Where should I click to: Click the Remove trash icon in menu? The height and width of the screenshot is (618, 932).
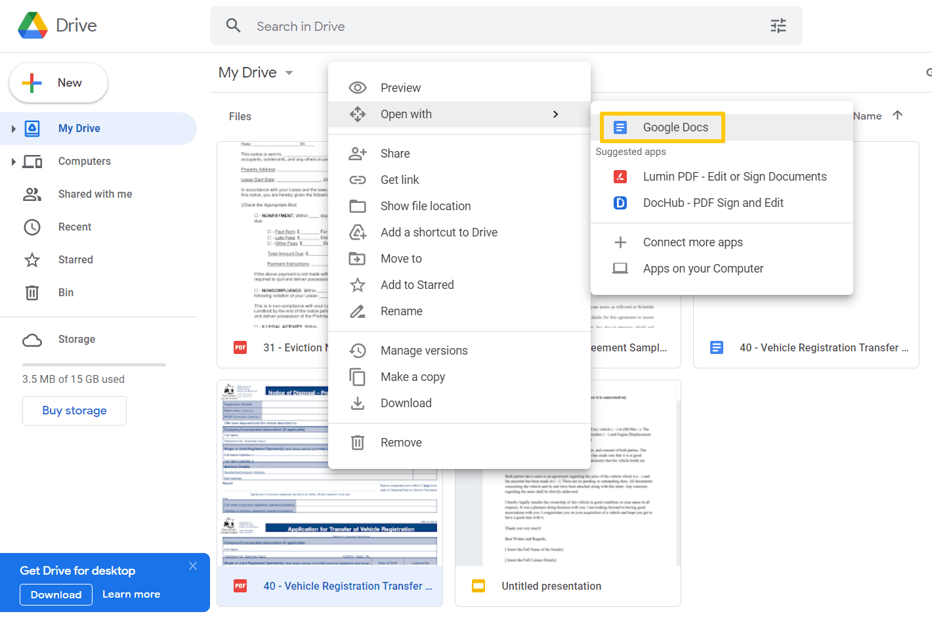click(358, 443)
